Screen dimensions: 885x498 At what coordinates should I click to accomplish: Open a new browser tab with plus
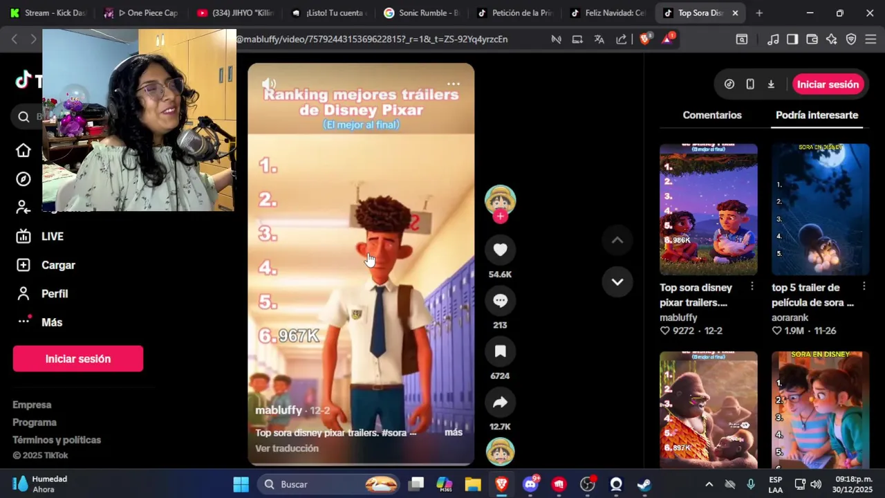tap(759, 12)
